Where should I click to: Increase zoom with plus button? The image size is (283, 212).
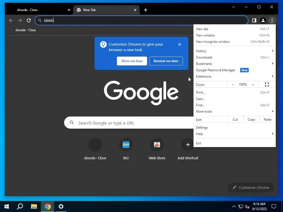tap(253, 84)
